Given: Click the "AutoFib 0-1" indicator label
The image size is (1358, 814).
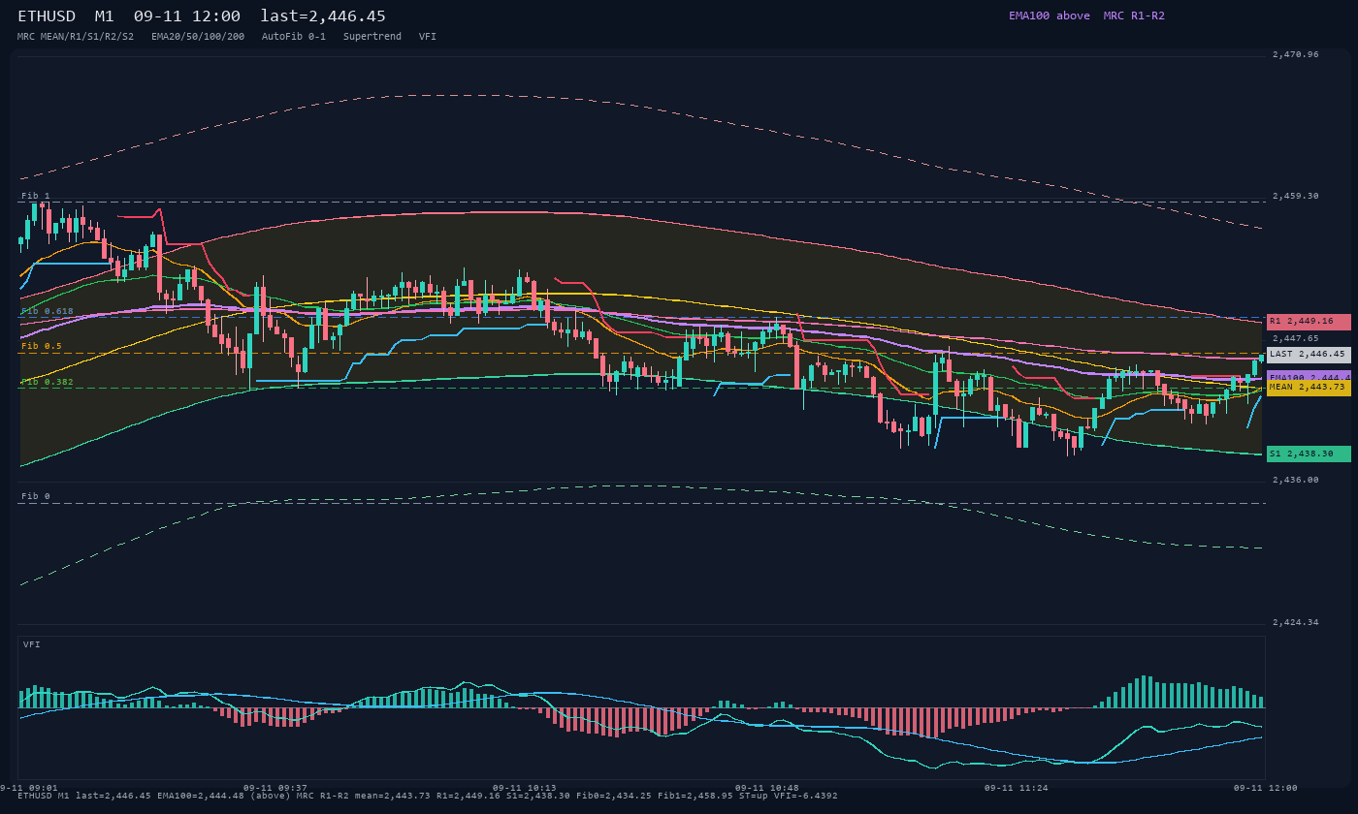Looking at the screenshot, I should (x=294, y=37).
